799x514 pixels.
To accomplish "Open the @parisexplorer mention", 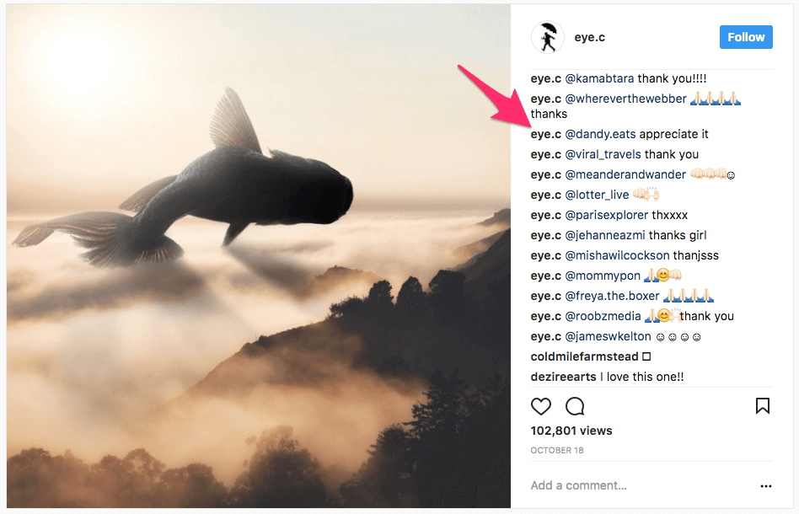I will pos(603,215).
